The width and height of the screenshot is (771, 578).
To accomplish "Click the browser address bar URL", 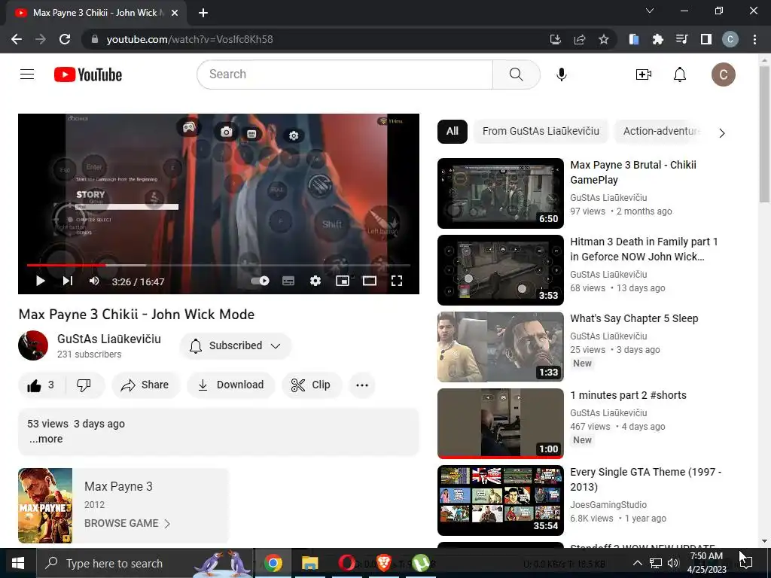I will (x=190, y=39).
